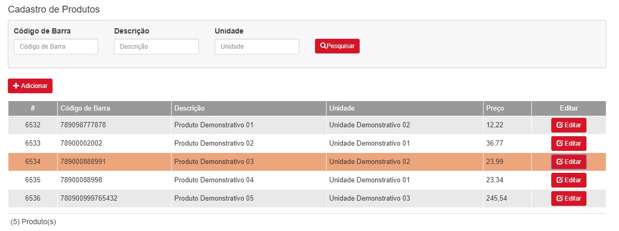Edit Produto Demonstrativo 04 row
Screen dimensions: 619x231
pyautogui.click(x=569, y=180)
